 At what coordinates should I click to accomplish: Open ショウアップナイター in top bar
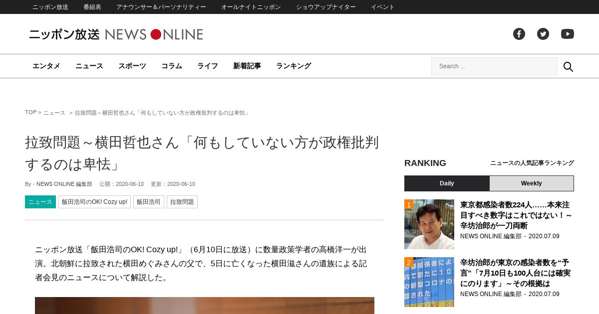pos(326,7)
